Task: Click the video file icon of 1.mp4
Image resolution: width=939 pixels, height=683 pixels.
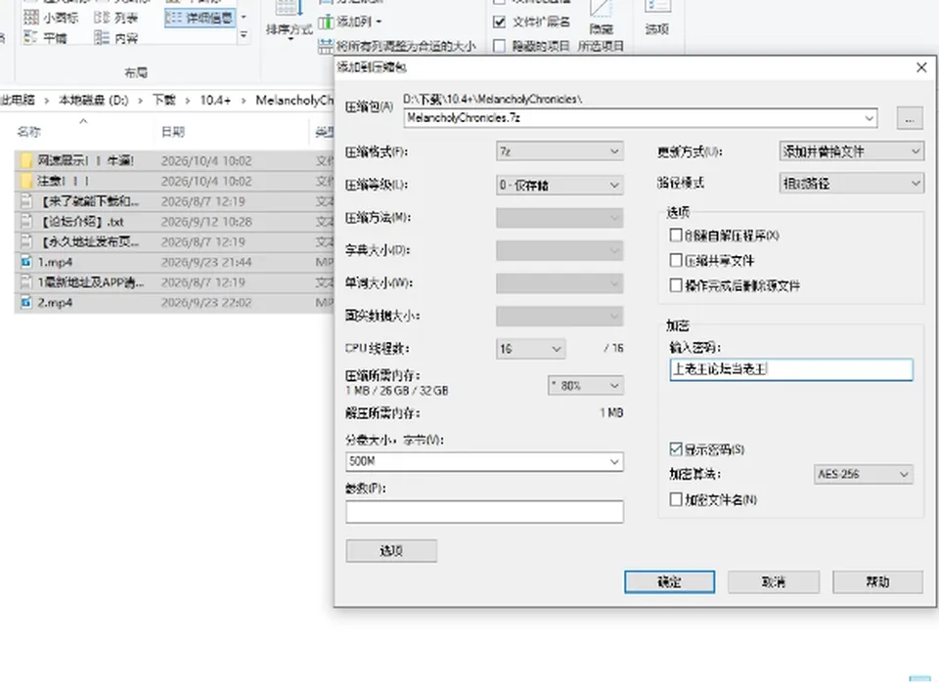Action: 26,262
